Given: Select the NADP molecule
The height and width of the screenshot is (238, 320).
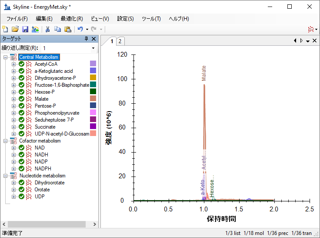Looking at the screenshot, I should point(41,162).
